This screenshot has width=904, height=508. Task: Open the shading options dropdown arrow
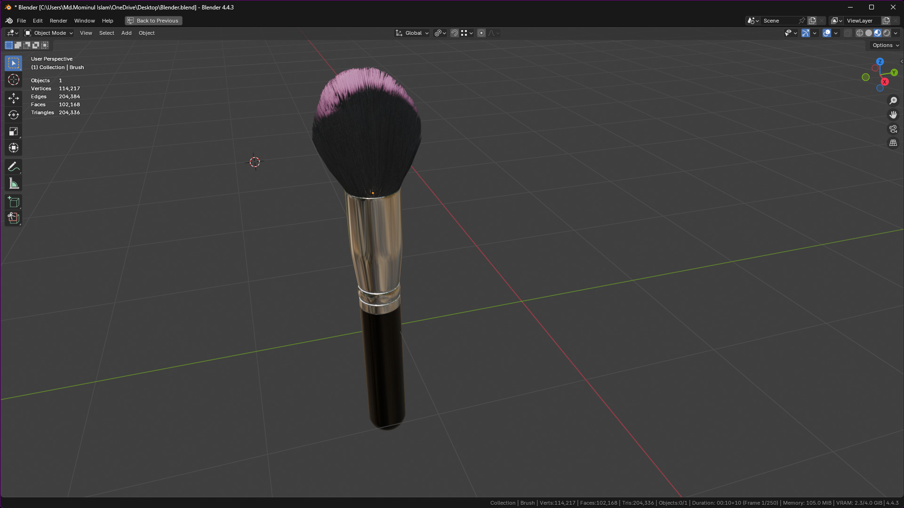(x=896, y=33)
